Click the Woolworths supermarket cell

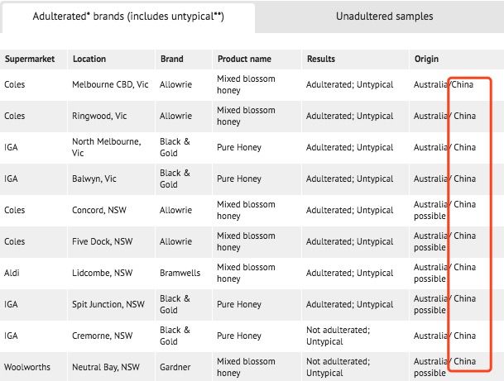(27, 367)
